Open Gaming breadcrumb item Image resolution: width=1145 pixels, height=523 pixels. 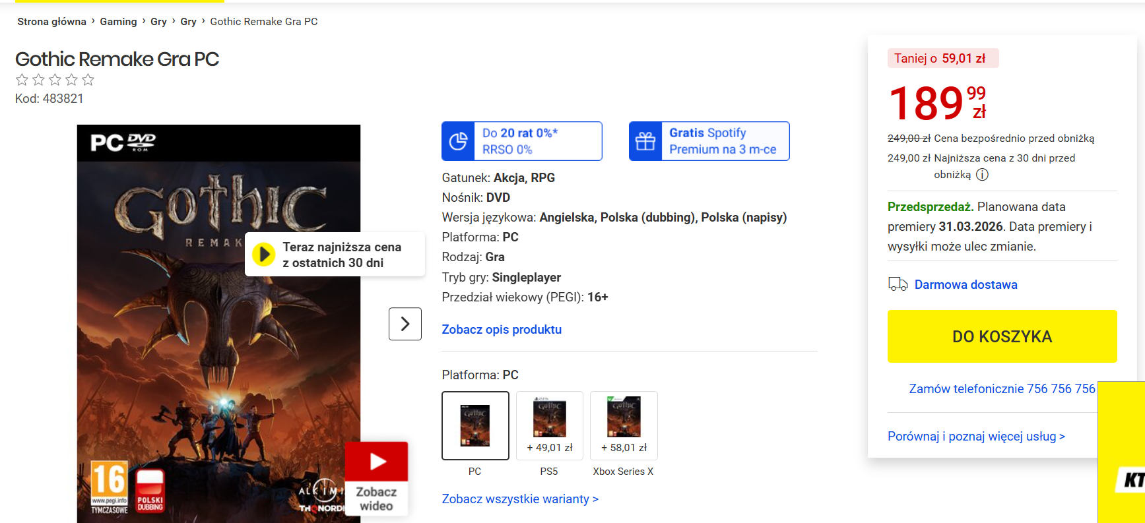pyautogui.click(x=118, y=22)
